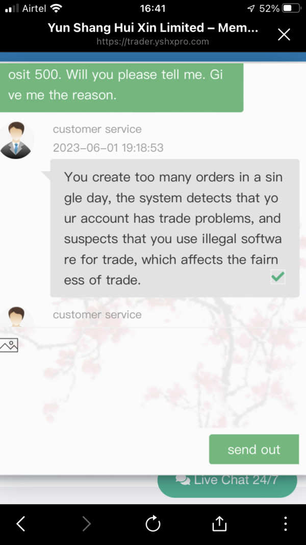Tap the partially hidden lower customer service avatar
The height and width of the screenshot is (545, 306).
17,317
